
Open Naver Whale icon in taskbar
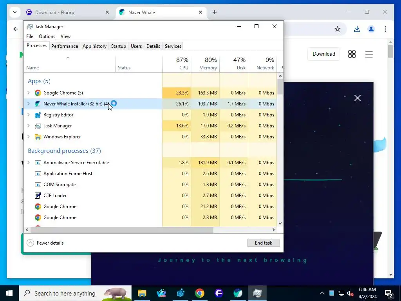tap(238, 293)
